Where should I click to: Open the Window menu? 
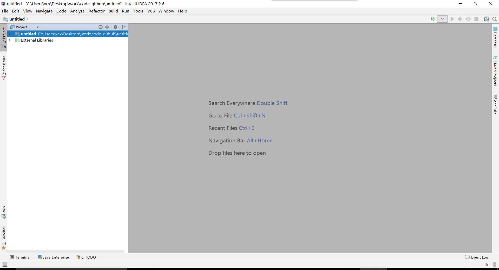166,11
